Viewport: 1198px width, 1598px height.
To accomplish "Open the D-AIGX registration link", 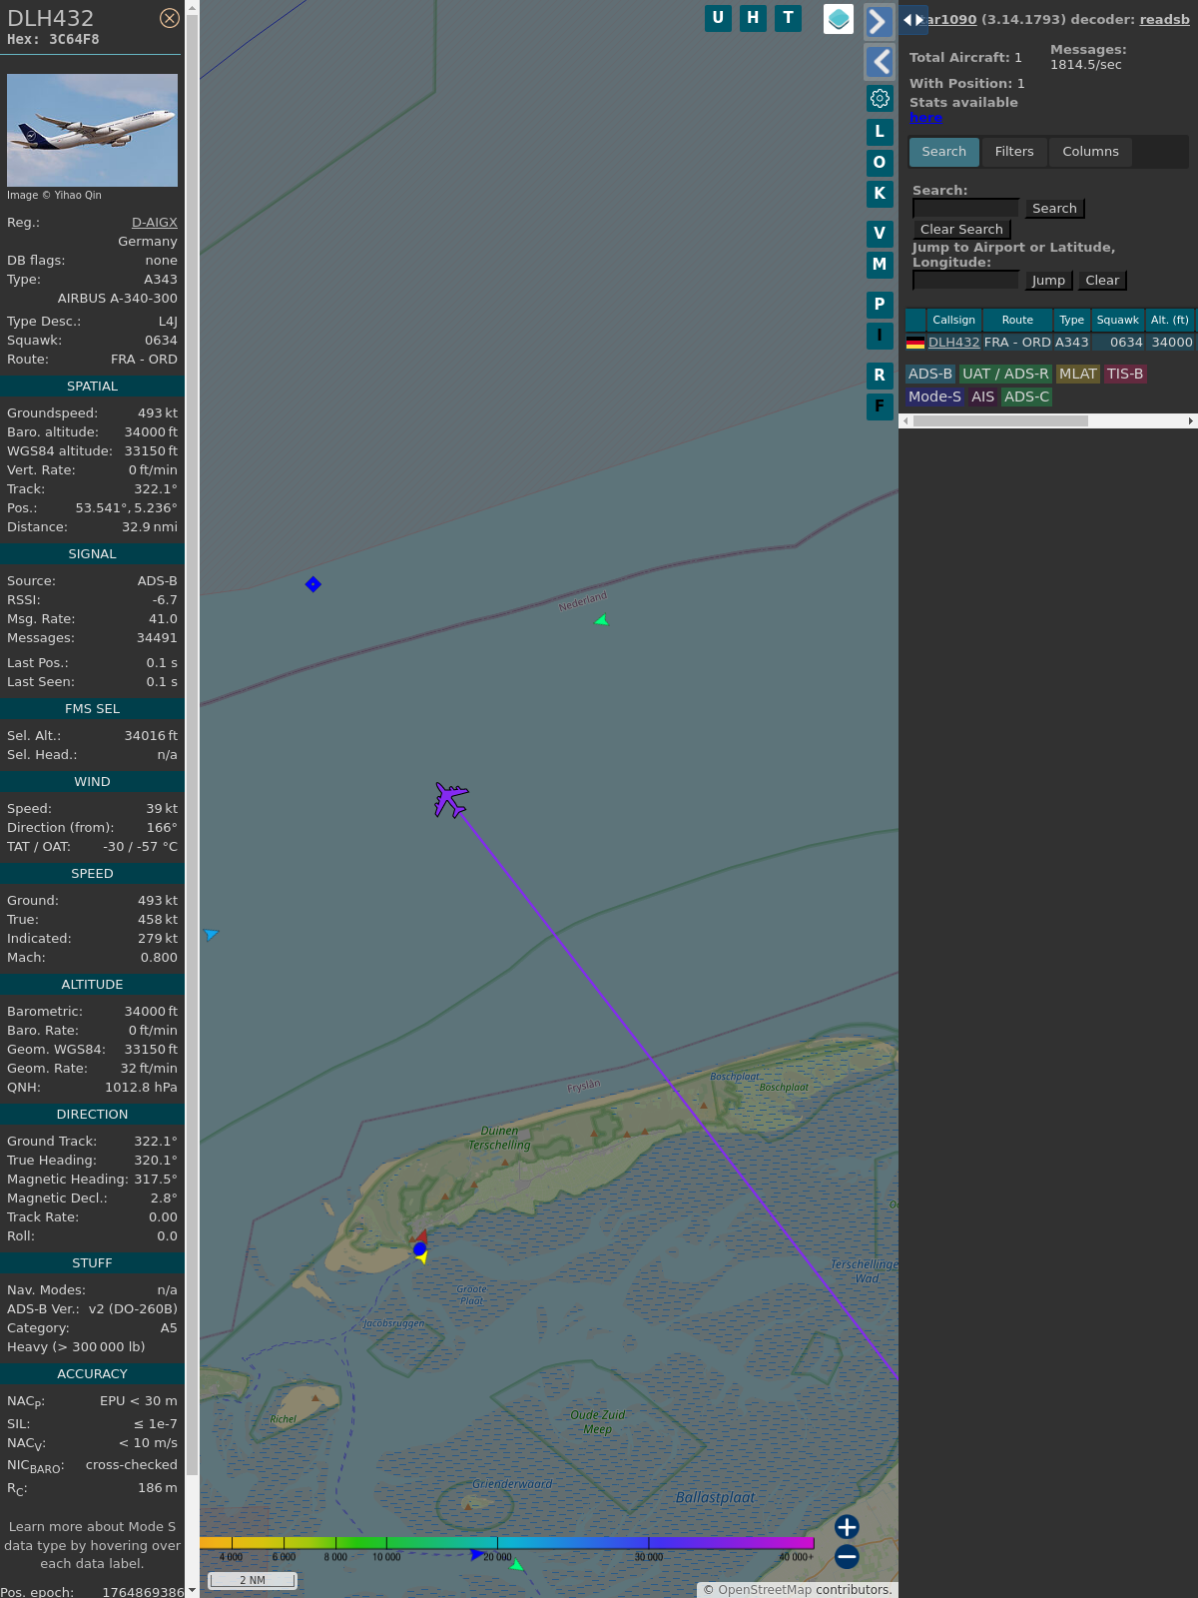I will tap(154, 223).
